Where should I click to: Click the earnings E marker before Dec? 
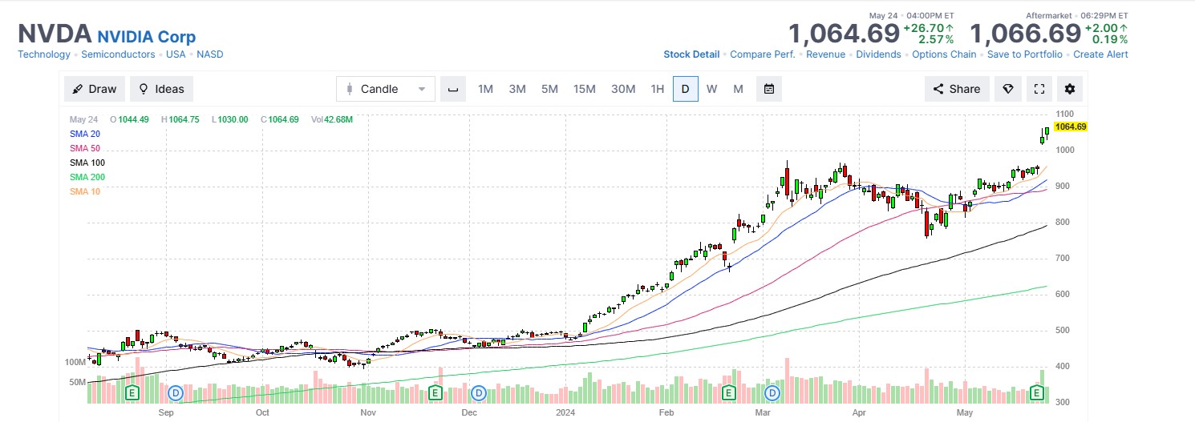[x=435, y=392]
